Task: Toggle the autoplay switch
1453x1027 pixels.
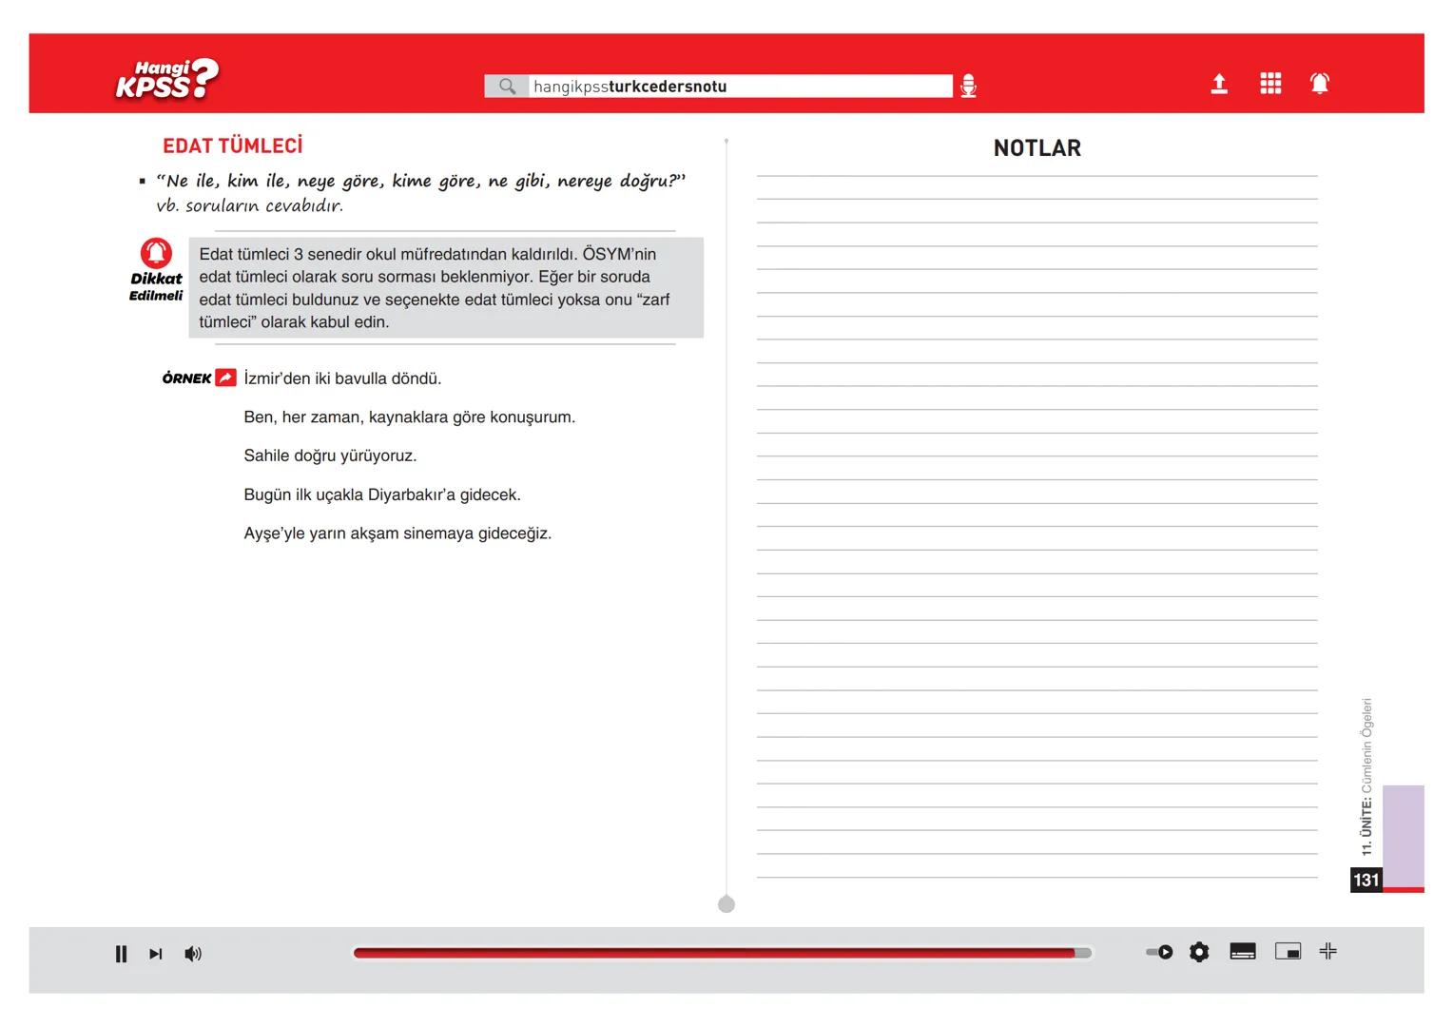Action: tap(1159, 952)
